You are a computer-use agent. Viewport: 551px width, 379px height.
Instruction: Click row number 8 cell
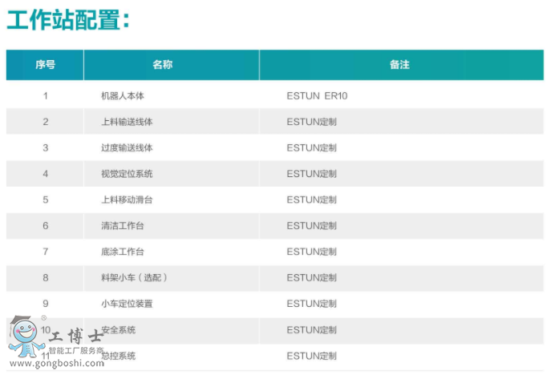tap(46, 277)
